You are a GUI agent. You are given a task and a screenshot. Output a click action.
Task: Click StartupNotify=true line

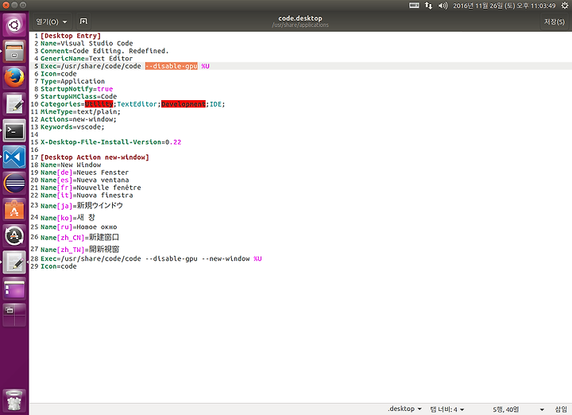[76, 89]
